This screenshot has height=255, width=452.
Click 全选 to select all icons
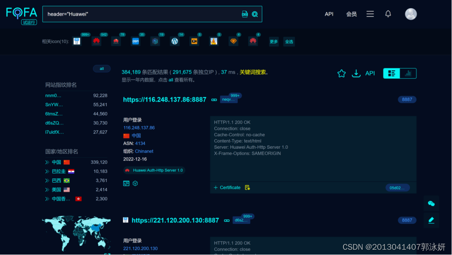click(289, 42)
